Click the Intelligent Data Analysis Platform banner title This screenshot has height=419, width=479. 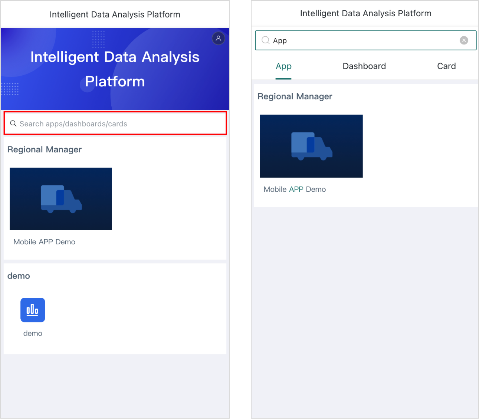(115, 69)
